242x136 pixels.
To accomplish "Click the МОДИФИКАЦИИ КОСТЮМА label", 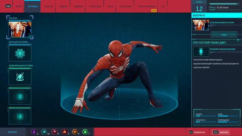I will pos(21,65).
